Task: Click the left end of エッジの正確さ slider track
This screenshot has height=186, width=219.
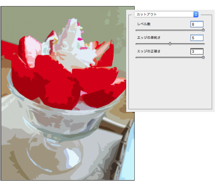Action: point(136,57)
